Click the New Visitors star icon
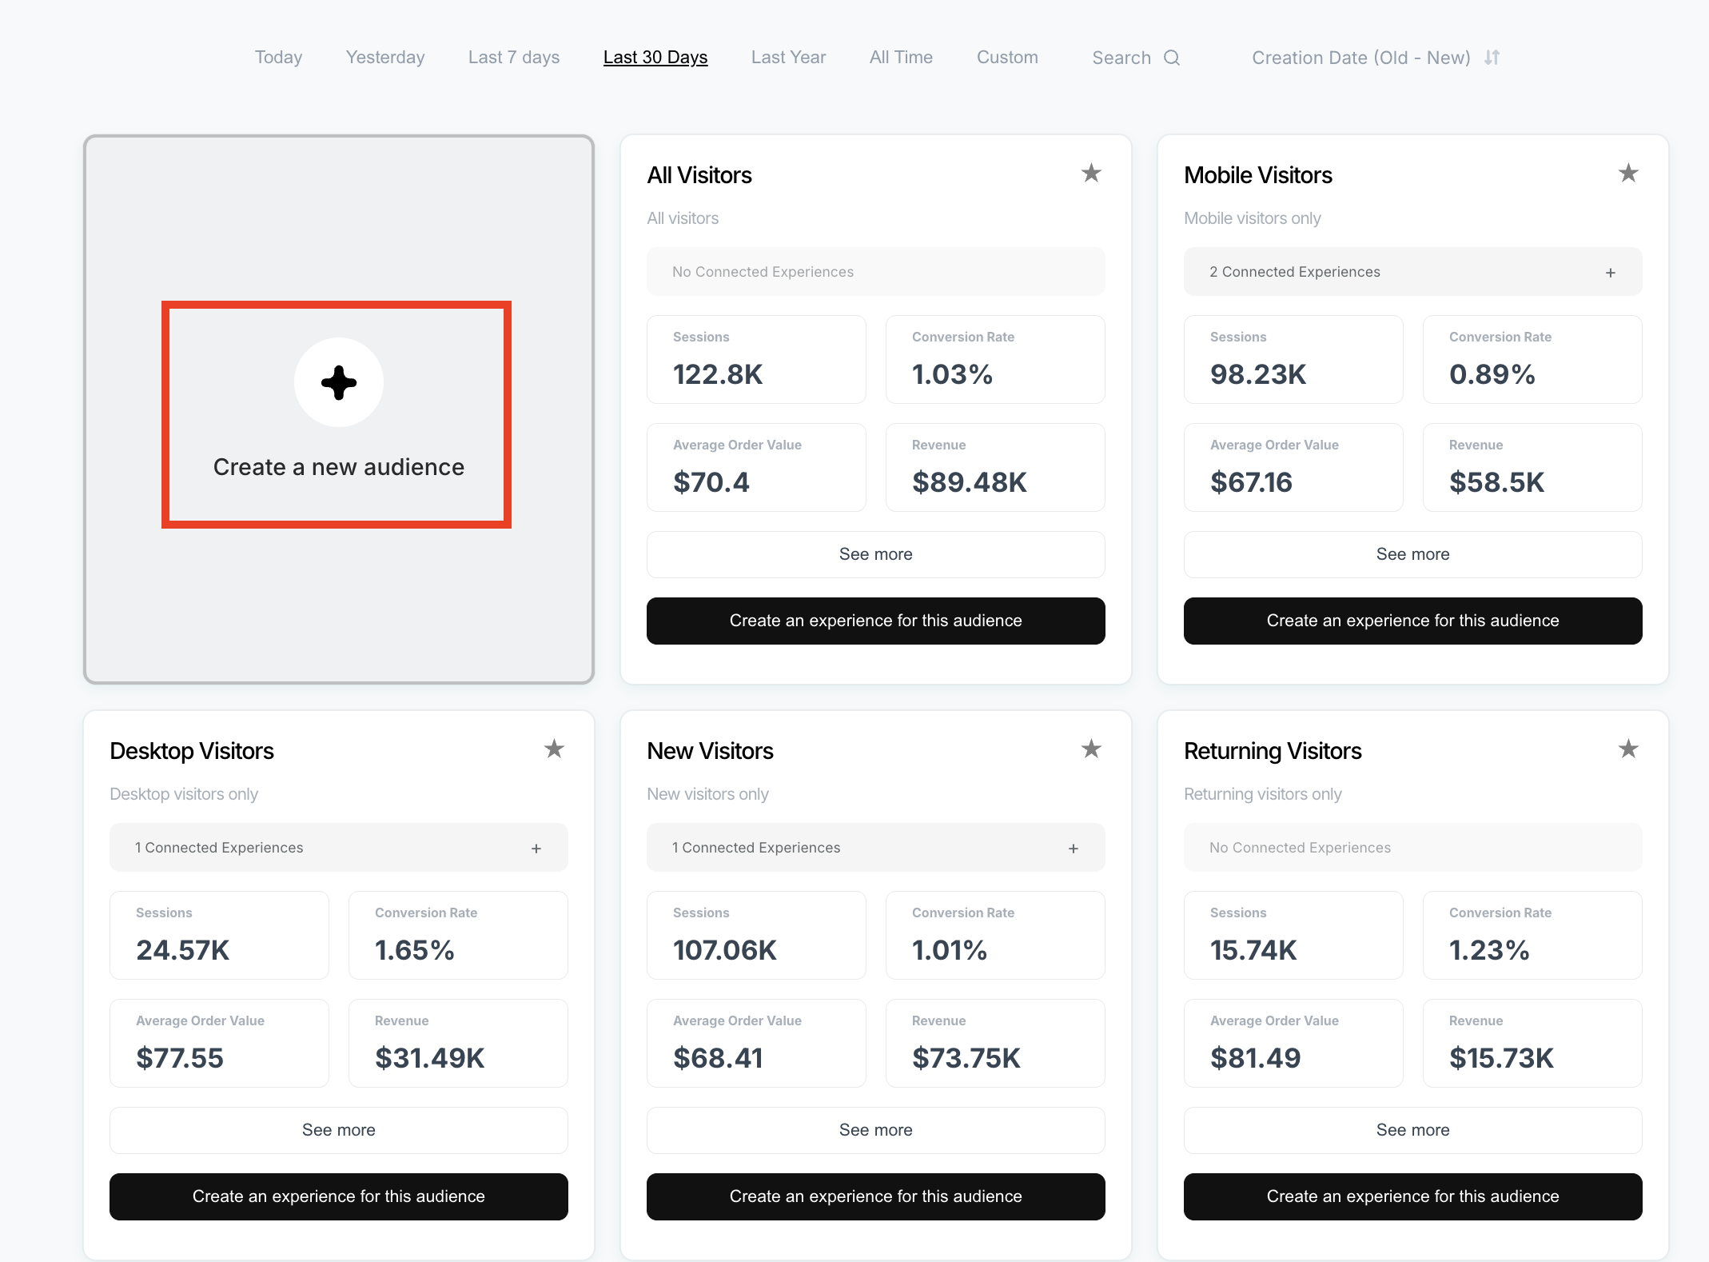This screenshot has width=1709, height=1262. 1091,749
